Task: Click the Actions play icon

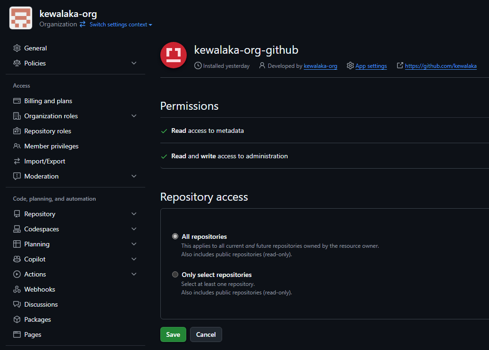Action: pyautogui.click(x=17, y=274)
